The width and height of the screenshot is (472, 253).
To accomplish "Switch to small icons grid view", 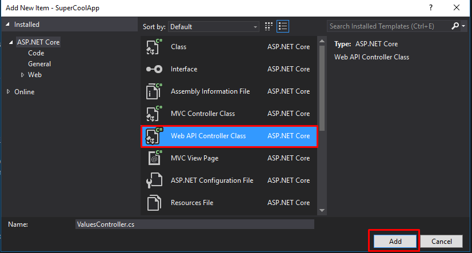I will pyautogui.click(x=270, y=26).
